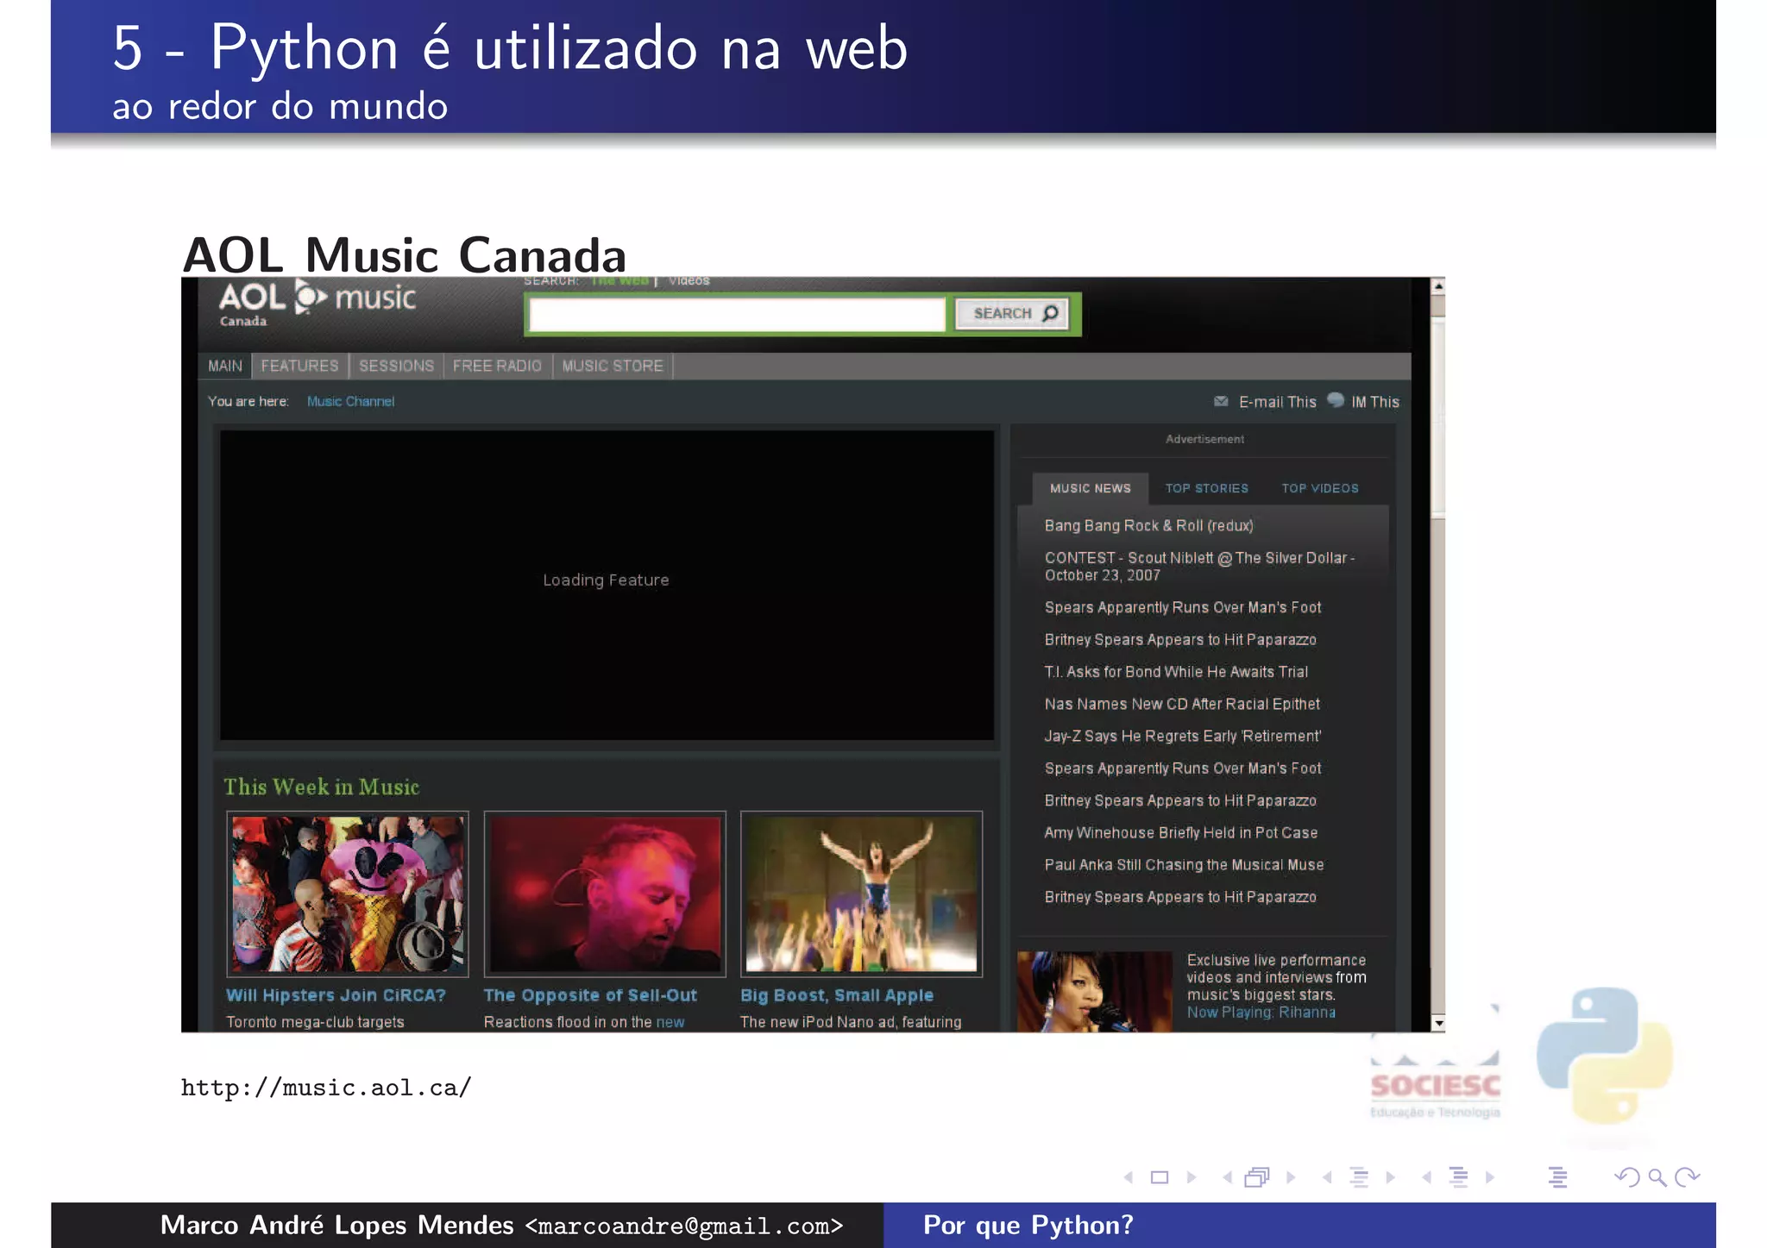Click the magnifier search icon in navigation bar

pos(1657,1177)
